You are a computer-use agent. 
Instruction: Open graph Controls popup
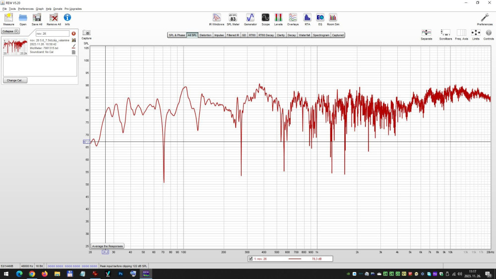(x=489, y=33)
